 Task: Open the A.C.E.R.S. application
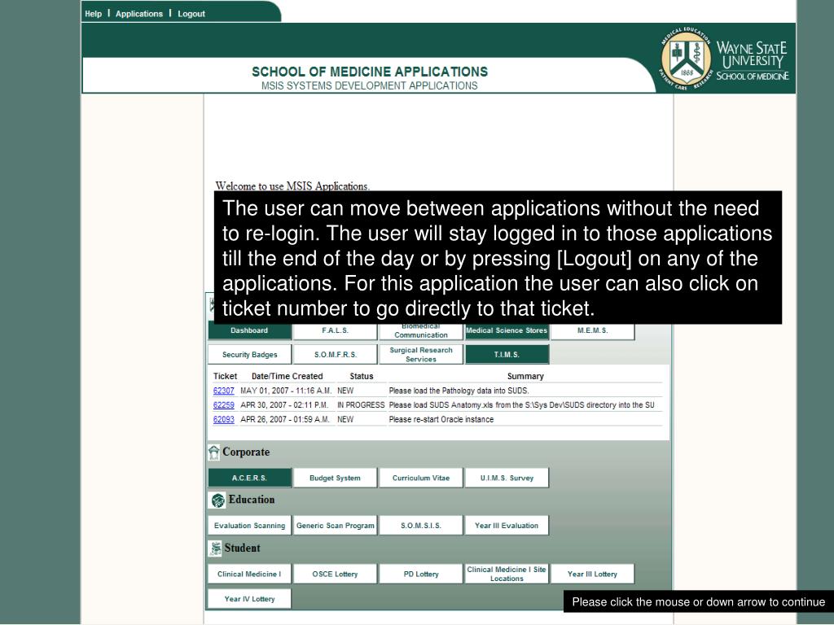pyautogui.click(x=249, y=478)
